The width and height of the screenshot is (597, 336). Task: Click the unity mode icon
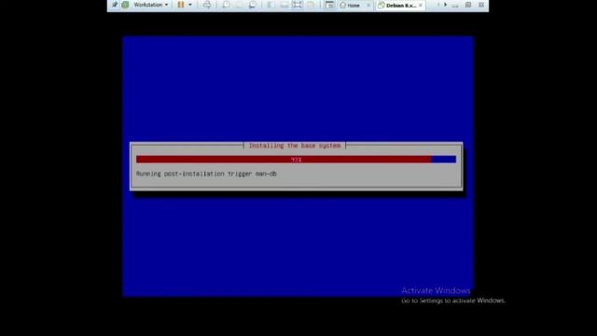tap(311, 5)
